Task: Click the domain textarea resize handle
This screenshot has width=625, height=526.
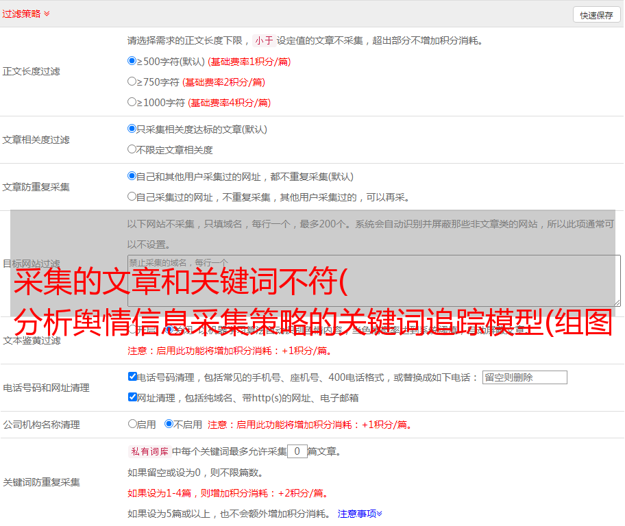Action: pyautogui.click(x=617, y=302)
